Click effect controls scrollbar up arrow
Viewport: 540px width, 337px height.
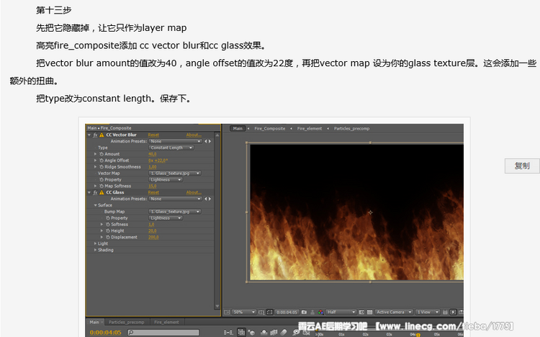click(x=217, y=135)
